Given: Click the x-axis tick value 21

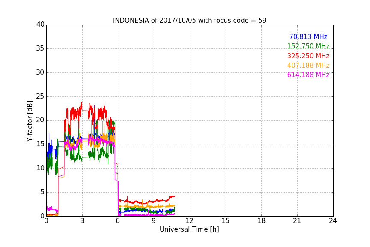Looking at the screenshot, I should 297,221.
